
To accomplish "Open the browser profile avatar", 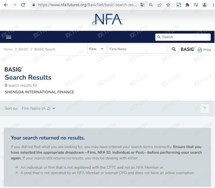I will pos(204,5).
